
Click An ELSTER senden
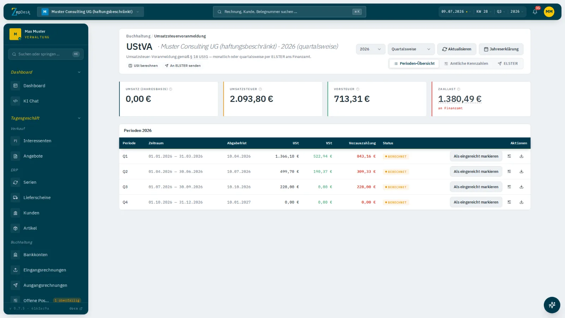183,66
